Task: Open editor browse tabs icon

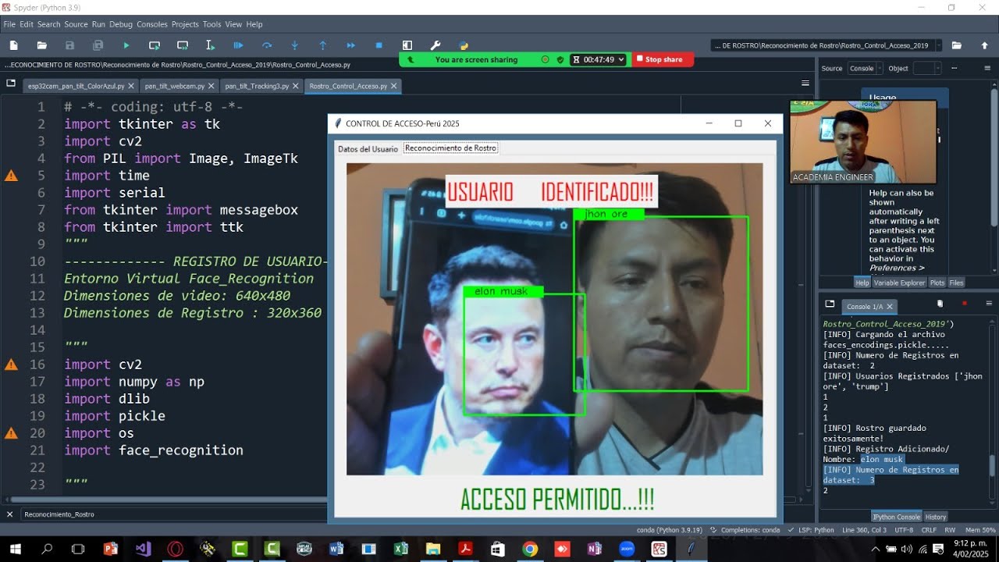Action: 11,83
